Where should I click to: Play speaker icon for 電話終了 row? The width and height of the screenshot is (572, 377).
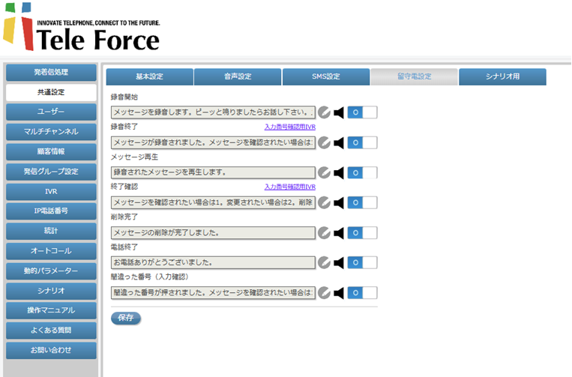(x=339, y=262)
